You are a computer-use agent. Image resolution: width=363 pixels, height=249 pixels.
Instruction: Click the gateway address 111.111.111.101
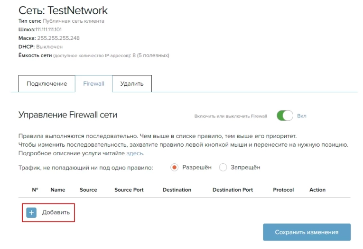click(x=48, y=30)
